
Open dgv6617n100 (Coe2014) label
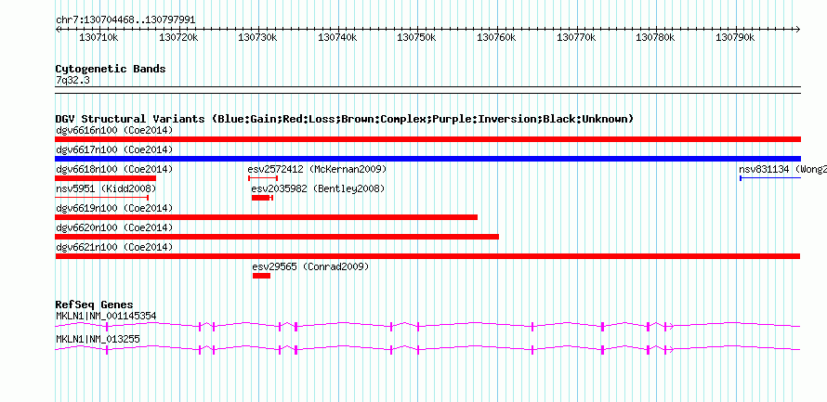point(114,149)
